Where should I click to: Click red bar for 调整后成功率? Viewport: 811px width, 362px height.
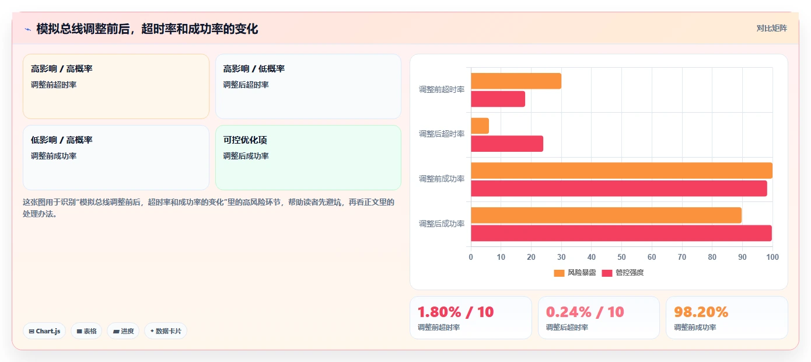click(x=621, y=233)
